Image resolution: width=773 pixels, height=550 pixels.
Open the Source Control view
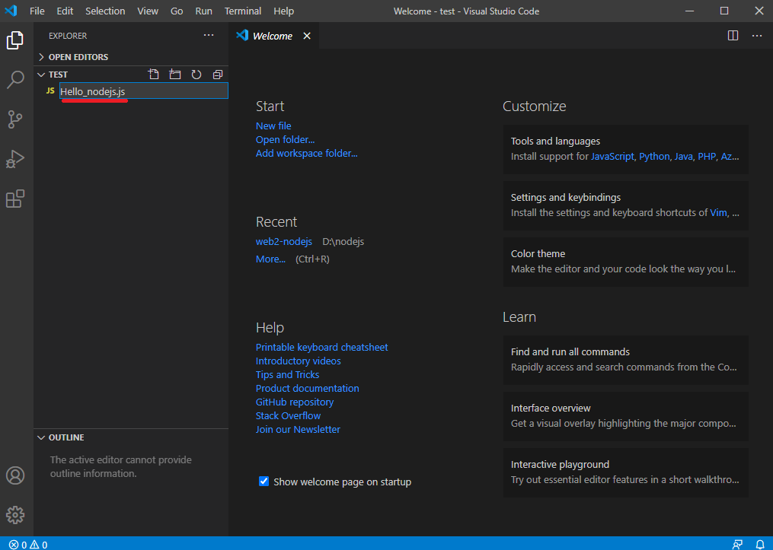click(x=15, y=119)
